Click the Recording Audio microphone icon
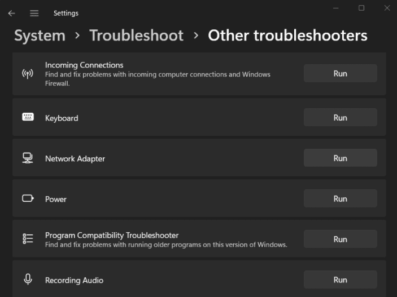The width and height of the screenshot is (397, 297). pos(28,280)
